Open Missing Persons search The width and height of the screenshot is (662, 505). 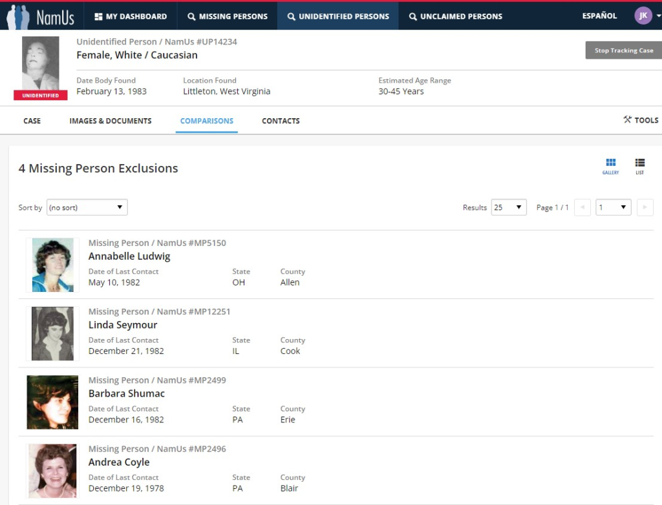[228, 16]
